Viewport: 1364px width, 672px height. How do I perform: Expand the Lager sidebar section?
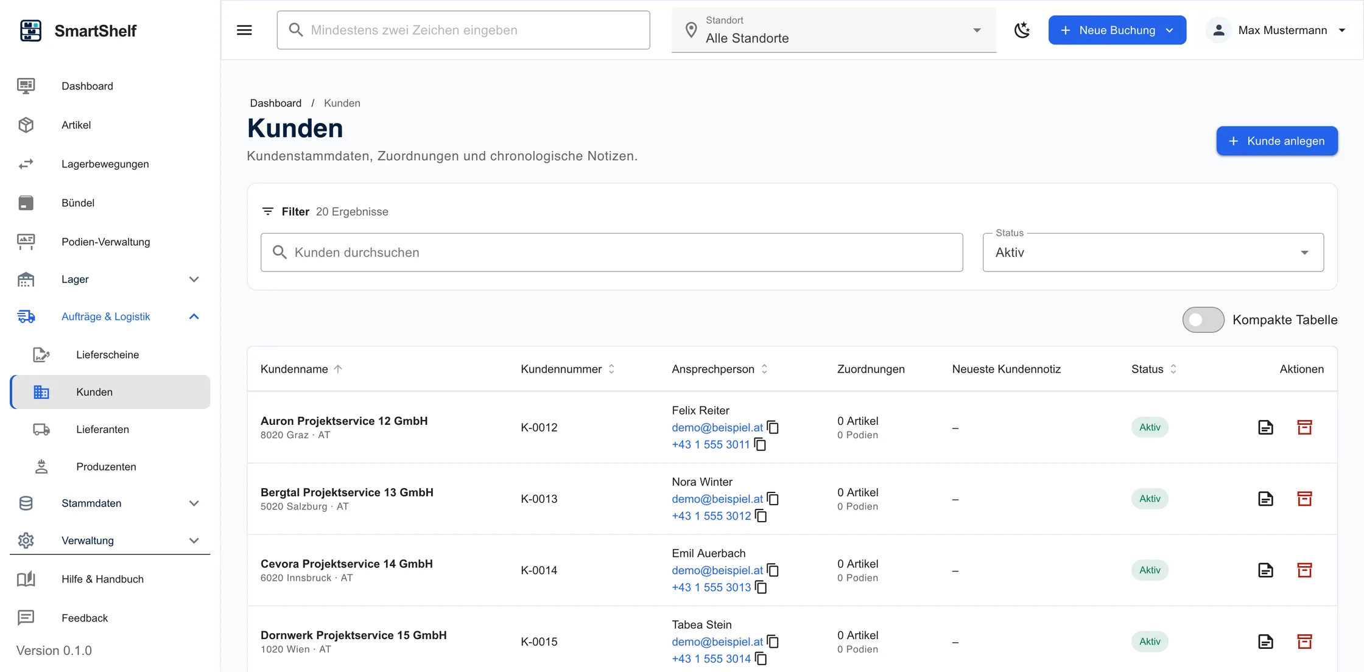click(x=110, y=279)
